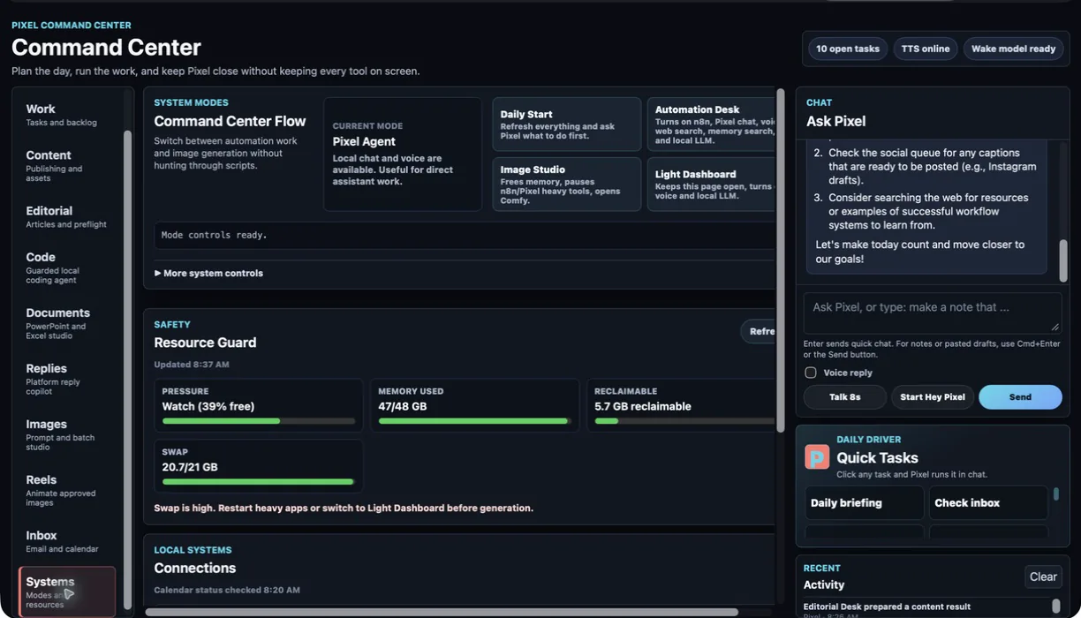Click the Current Mode Pixel Agent card

coord(403,154)
